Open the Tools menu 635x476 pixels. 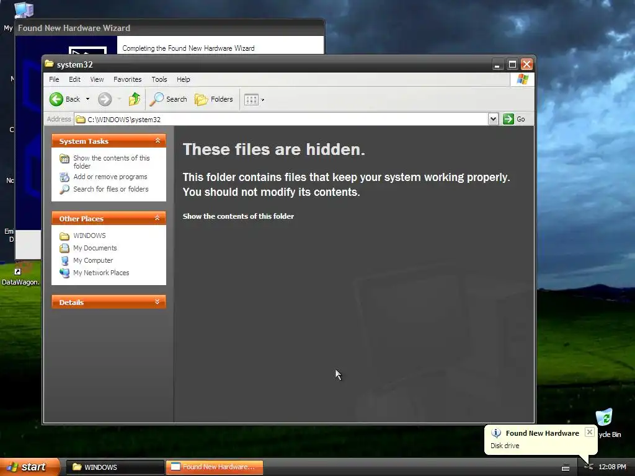pos(159,79)
